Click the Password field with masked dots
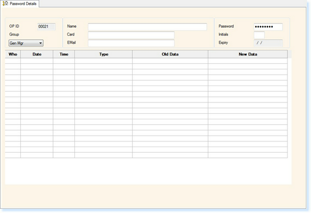Image resolution: width=311 pixels, height=213 pixels. tap(268, 27)
